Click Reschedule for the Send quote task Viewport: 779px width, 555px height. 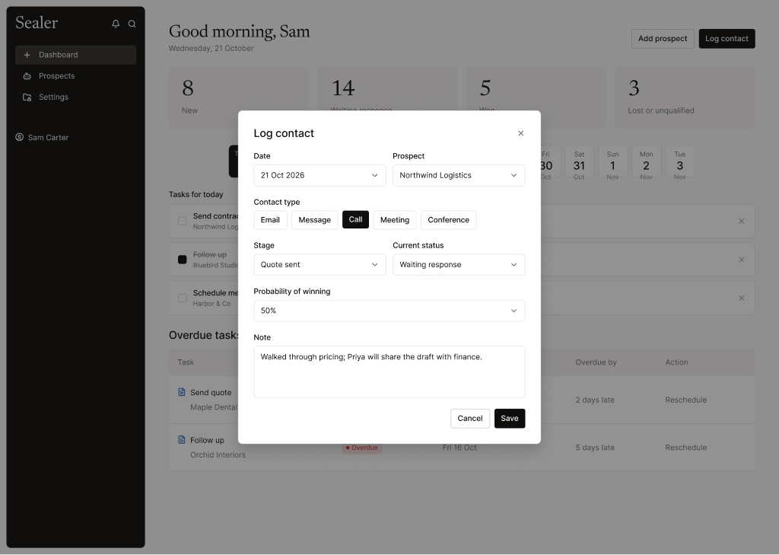(x=685, y=400)
